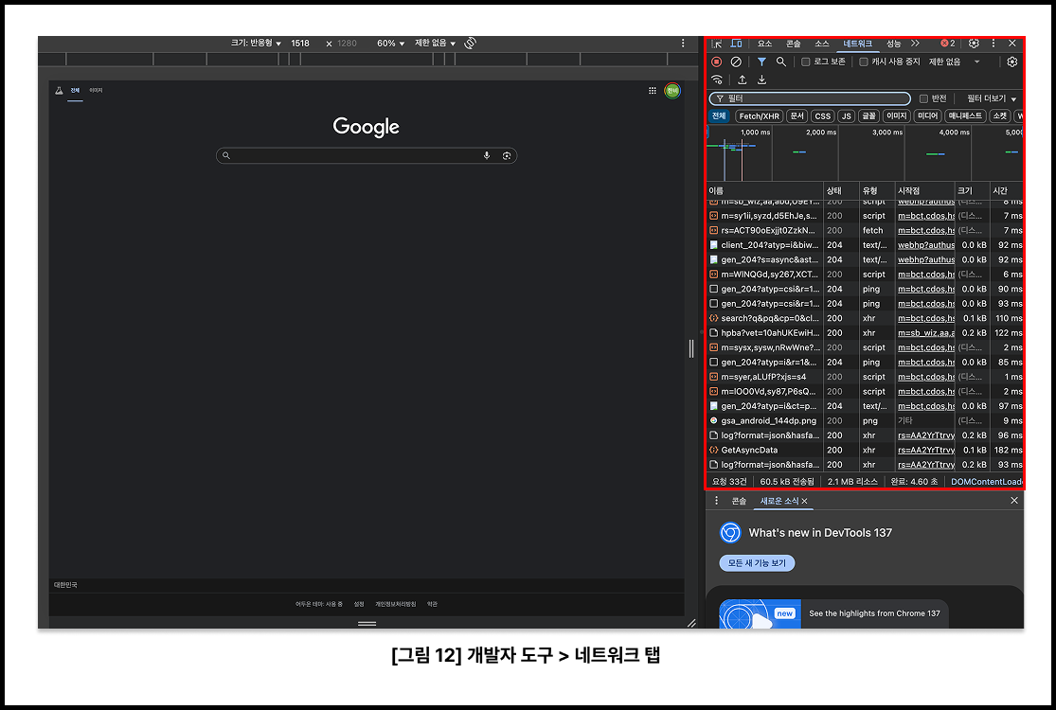Click the Google search box
1056x710 pixels.
(x=367, y=155)
